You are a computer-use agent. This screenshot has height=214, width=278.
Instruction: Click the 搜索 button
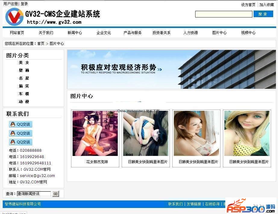pos(263,14)
